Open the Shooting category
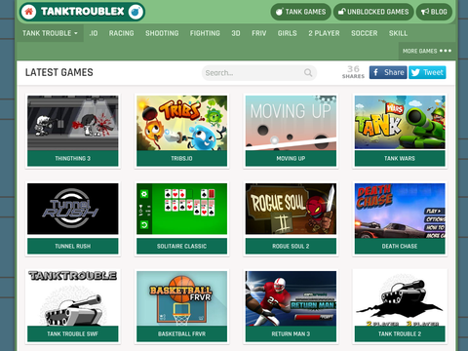Image resolution: width=468 pixels, height=351 pixels. [x=162, y=33]
